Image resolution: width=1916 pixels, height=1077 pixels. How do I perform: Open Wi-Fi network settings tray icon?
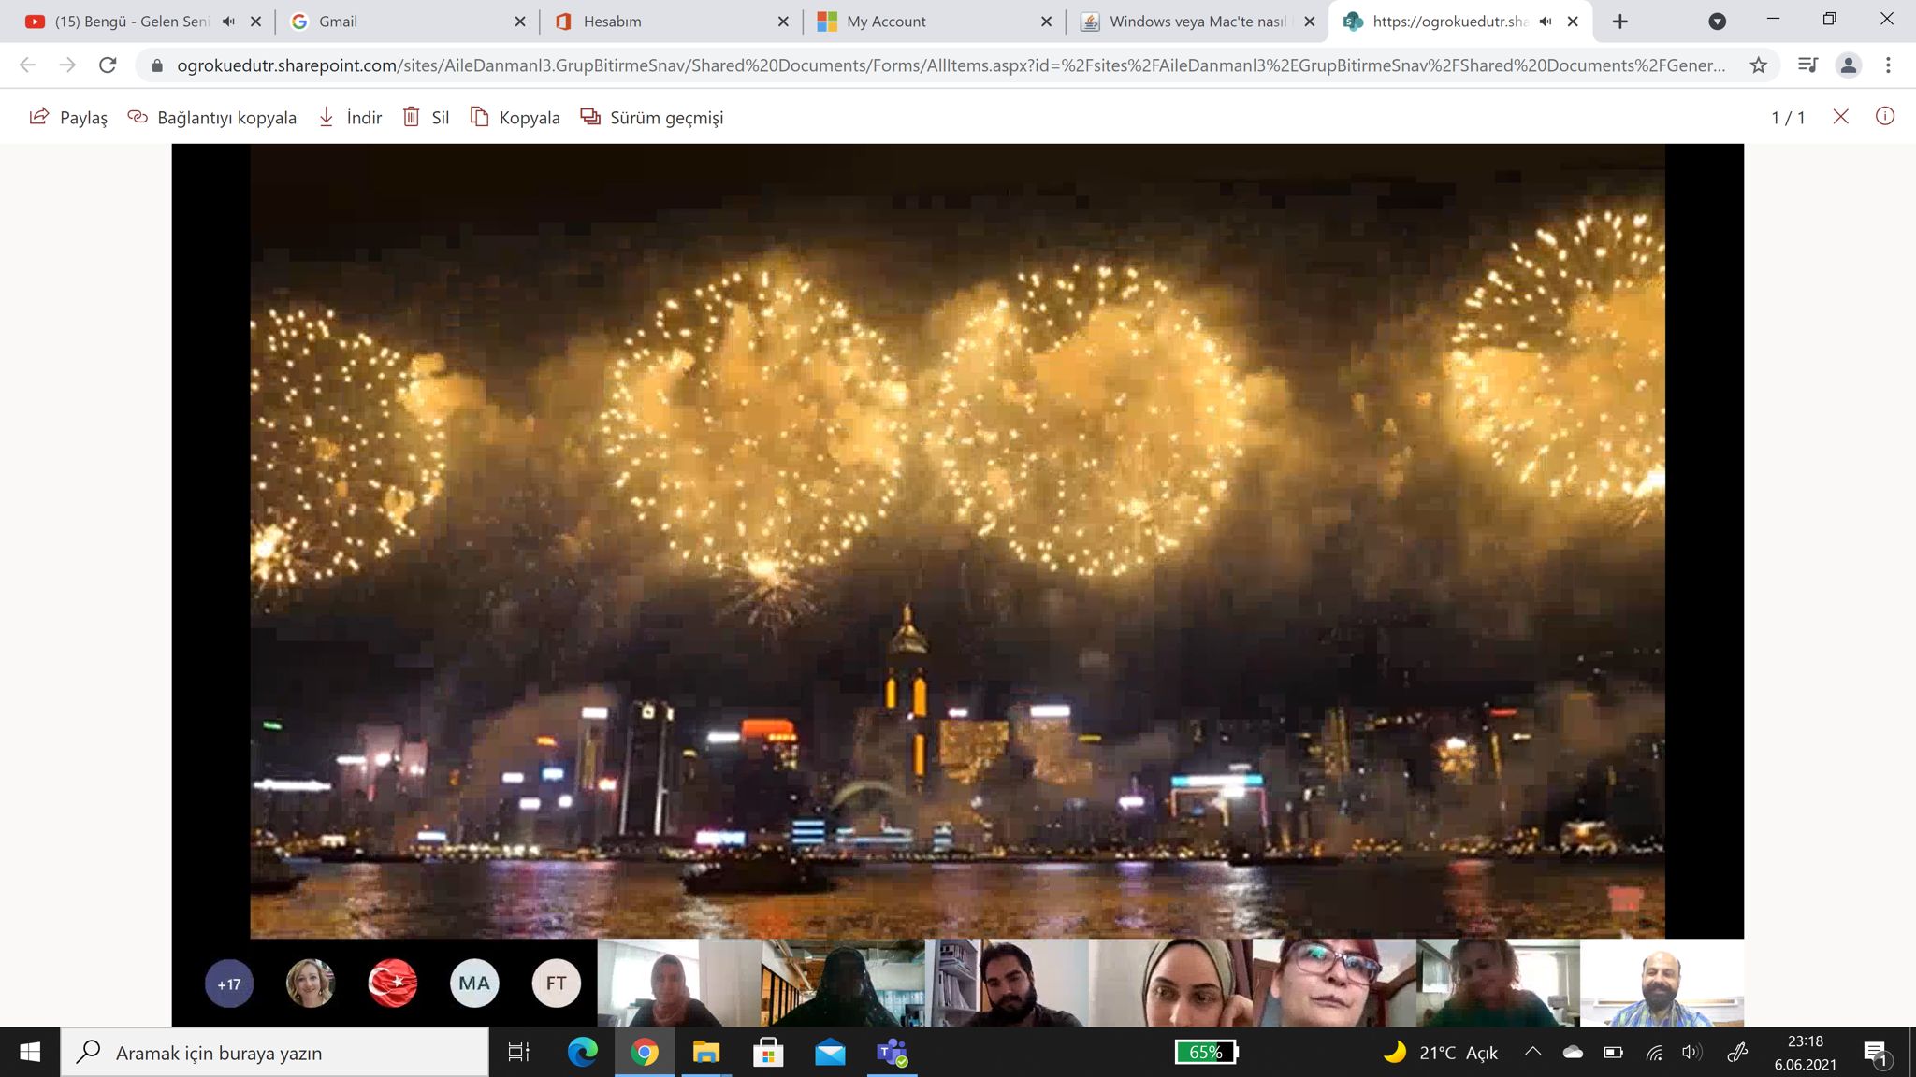1653,1054
